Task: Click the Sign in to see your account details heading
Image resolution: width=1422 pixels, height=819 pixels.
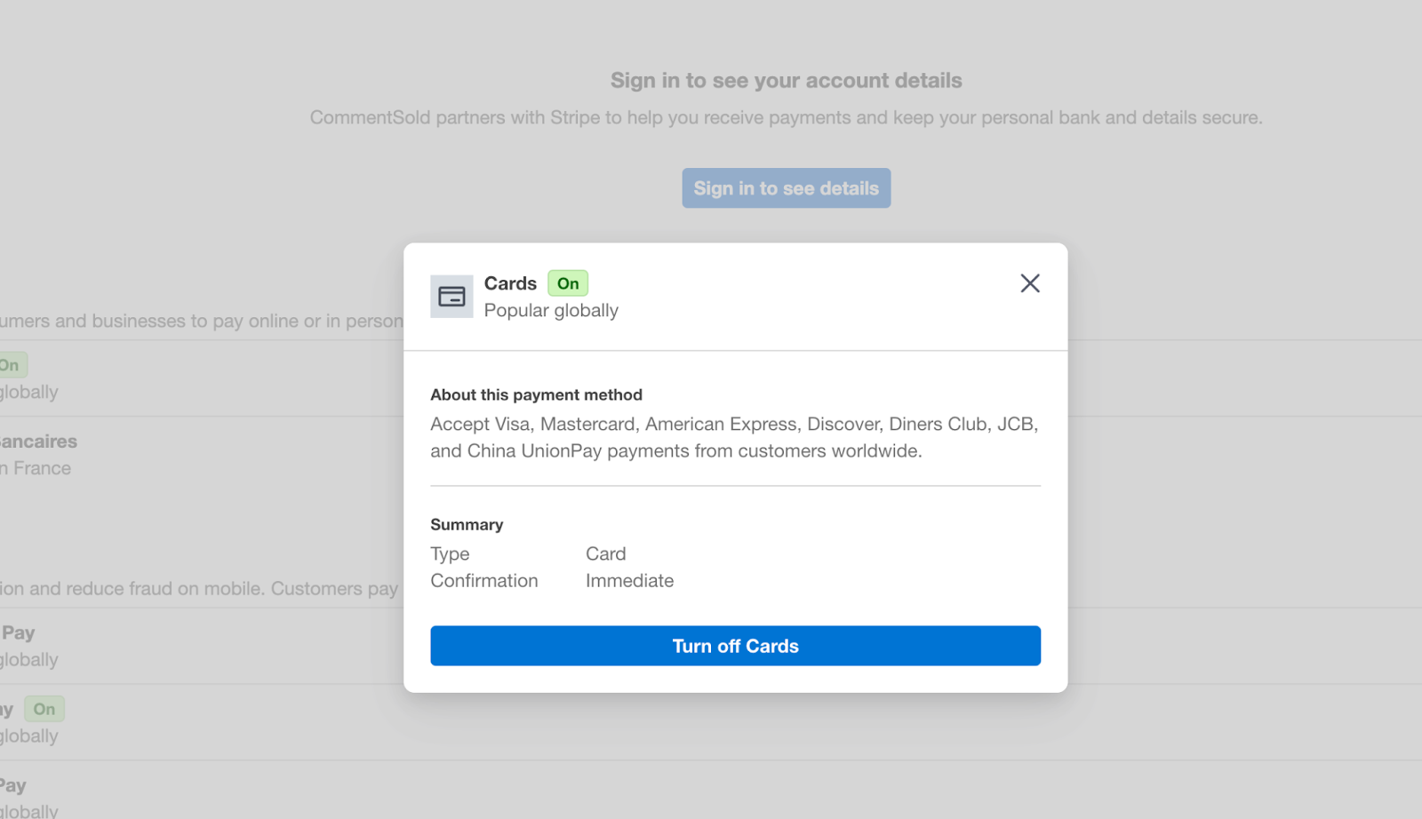Action: tap(786, 80)
